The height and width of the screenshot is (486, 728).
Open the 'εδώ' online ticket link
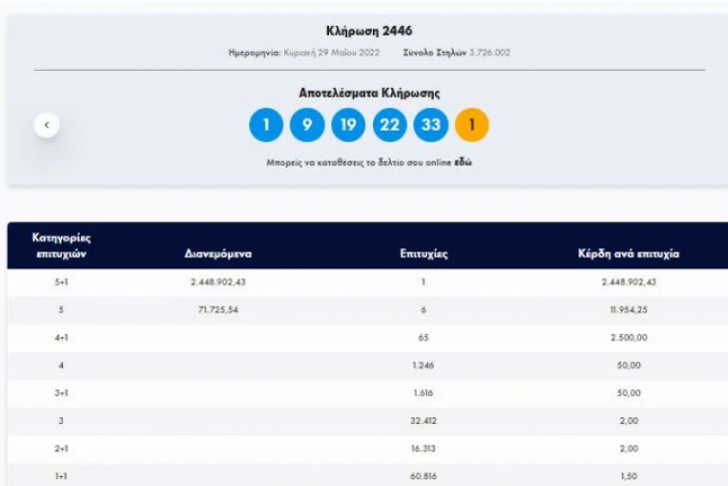pos(464,161)
